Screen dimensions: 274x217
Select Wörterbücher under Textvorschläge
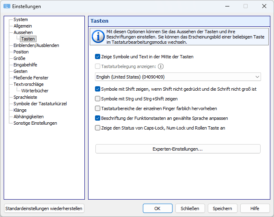click(35, 91)
